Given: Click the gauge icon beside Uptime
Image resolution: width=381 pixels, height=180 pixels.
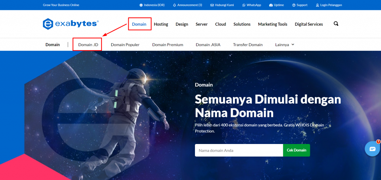Looking at the screenshot, I should pyautogui.click(x=271, y=5).
